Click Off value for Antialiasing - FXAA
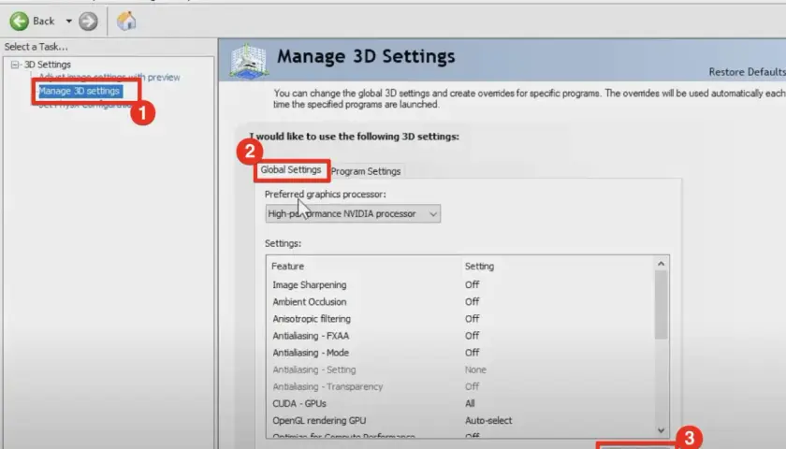 pyautogui.click(x=473, y=336)
